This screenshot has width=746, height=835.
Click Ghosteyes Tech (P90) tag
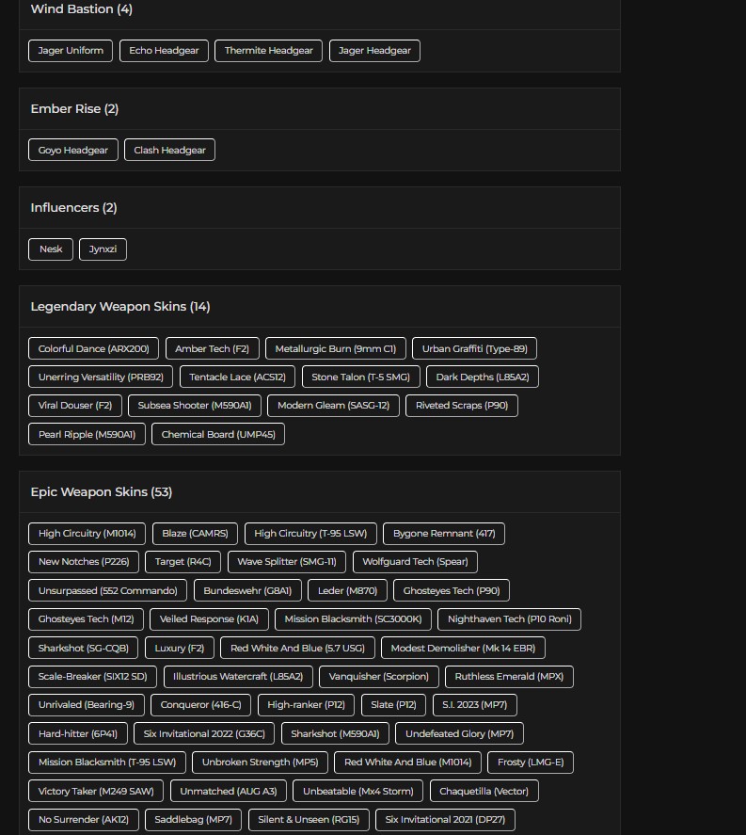(452, 590)
